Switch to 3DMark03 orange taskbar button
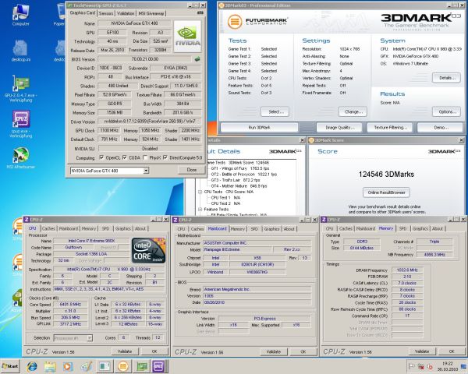 pyautogui.click(x=123, y=366)
